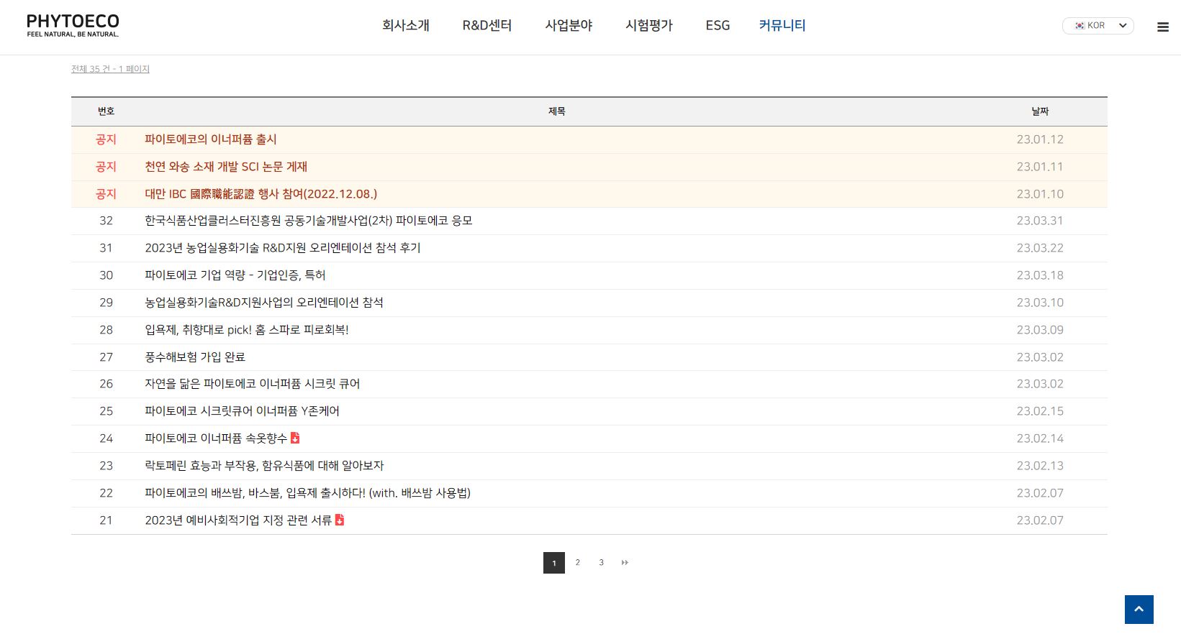Click date 23.03.31
The height and width of the screenshot is (634, 1181).
point(1040,221)
